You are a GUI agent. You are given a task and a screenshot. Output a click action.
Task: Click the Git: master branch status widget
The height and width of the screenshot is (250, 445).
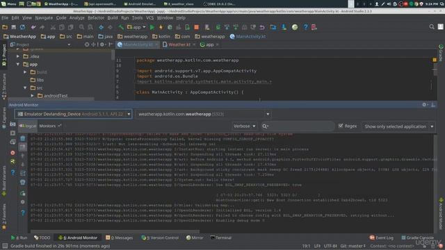[353, 246]
